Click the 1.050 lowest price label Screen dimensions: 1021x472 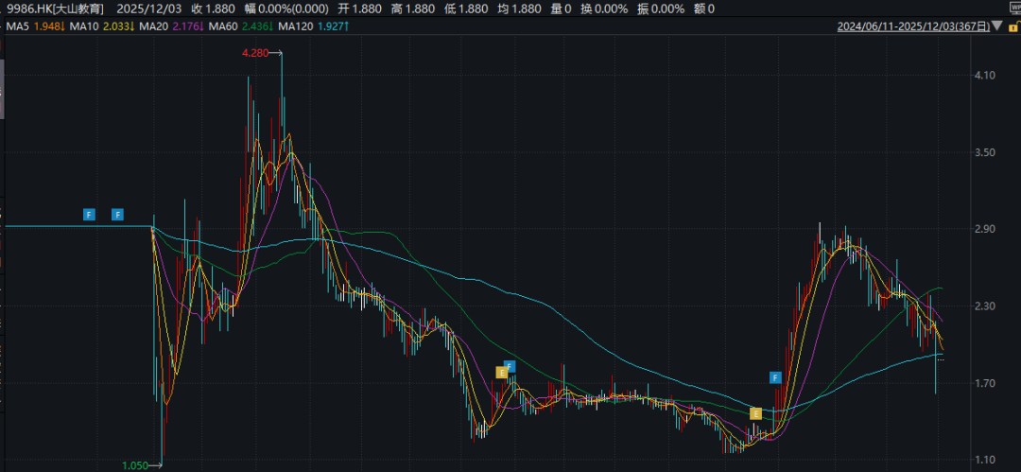coord(135,465)
